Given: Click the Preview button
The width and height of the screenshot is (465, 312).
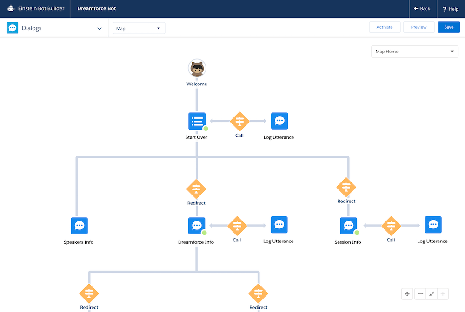Looking at the screenshot, I should click(x=419, y=27).
